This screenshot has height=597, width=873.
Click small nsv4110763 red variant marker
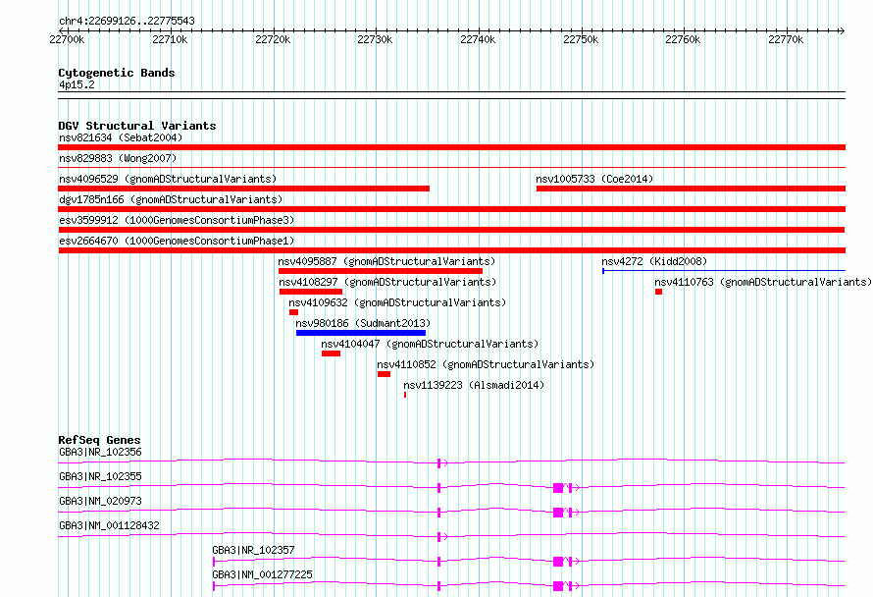point(658,292)
